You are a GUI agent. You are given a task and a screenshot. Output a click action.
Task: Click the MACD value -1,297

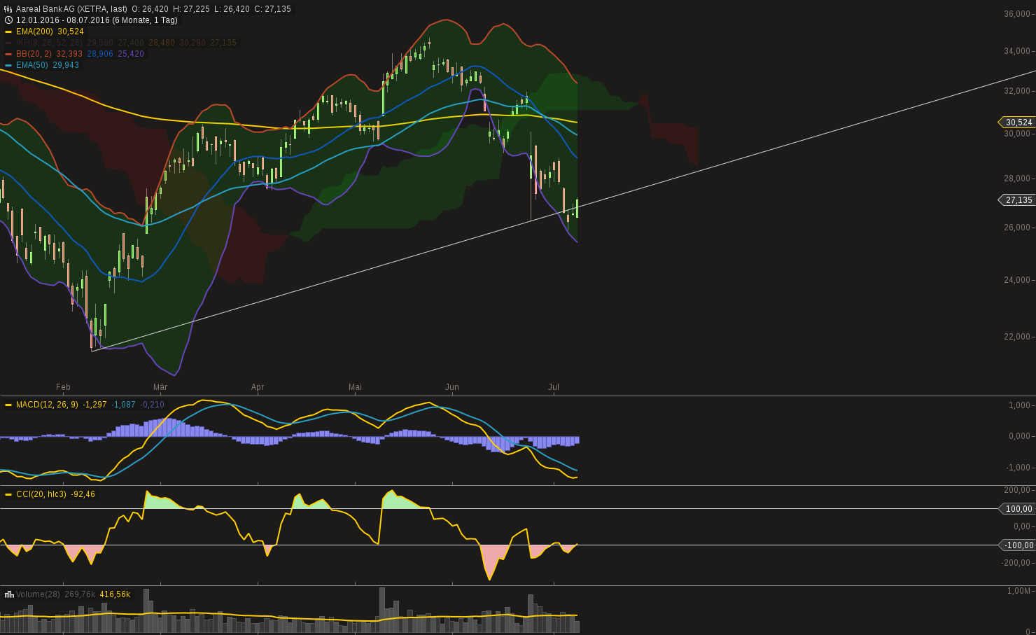click(x=94, y=405)
